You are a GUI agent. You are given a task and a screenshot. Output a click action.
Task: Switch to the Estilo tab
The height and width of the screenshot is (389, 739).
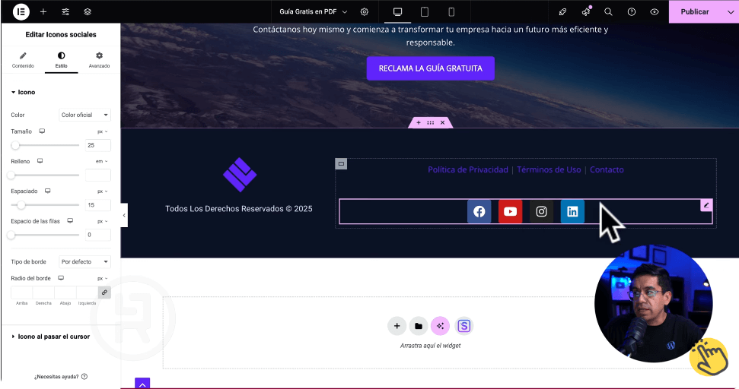pyautogui.click(x=62, y=60)
